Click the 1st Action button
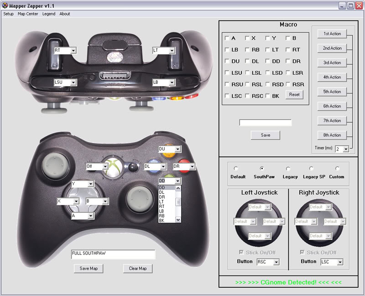Viewport: 365px width, 296px height. (x=332, y=34)
